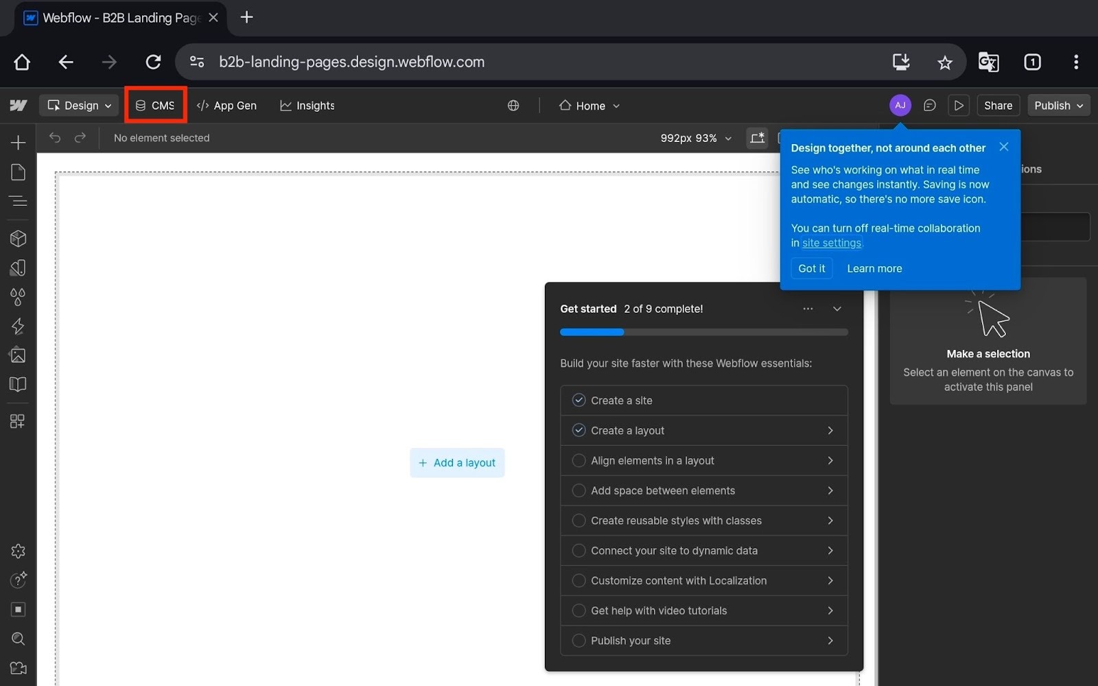Click Add a layout button on canvas
Screen dimensions: 1098x686
(457, 463)
